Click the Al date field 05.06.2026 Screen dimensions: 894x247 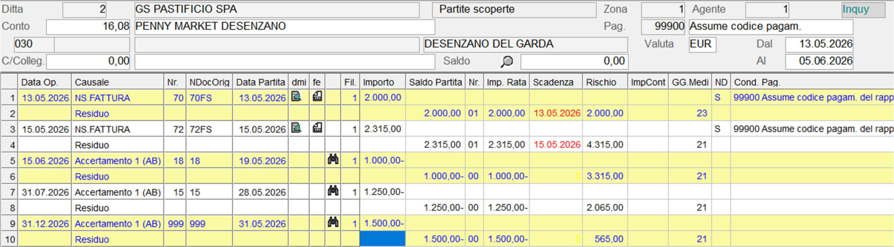[819, 61]
